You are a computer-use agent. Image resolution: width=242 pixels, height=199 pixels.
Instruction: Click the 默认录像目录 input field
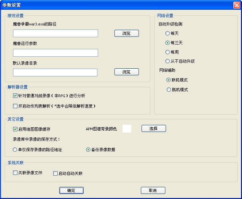[55, 72]
